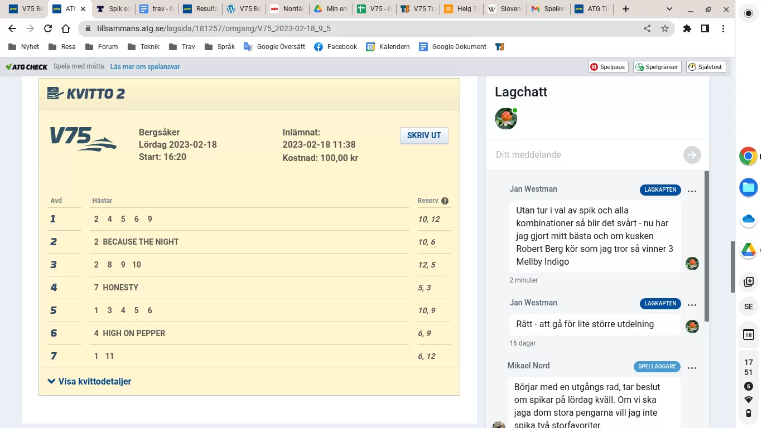The image size is (762, 428).
Task: Open Files app in the shelf
Action: pos(748,187)
